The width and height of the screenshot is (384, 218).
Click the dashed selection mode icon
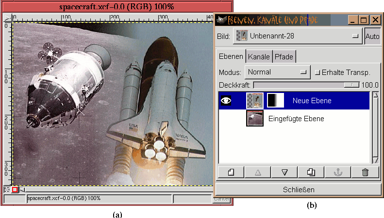pyautogui.click(x=7, y=189)
